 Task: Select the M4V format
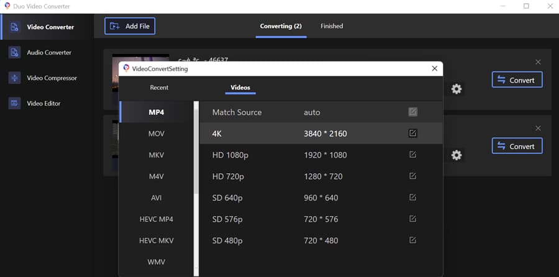tap(157, 176)
